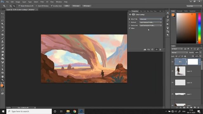Toggle the Dither checkbox
The height and width of the screenshot is (114, 203).
(130, 28)
